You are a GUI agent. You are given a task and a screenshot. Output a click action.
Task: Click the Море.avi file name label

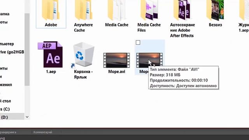point(117,72)
